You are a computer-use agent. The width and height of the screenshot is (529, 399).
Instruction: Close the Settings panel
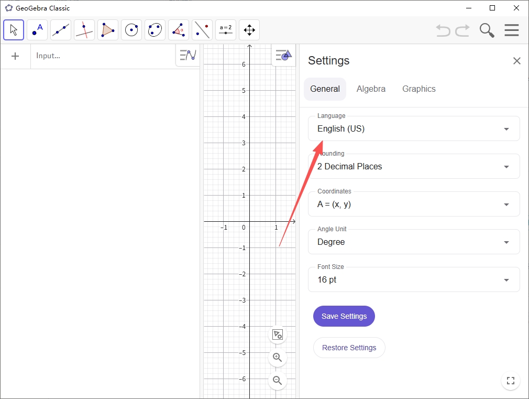coord(517,61)
